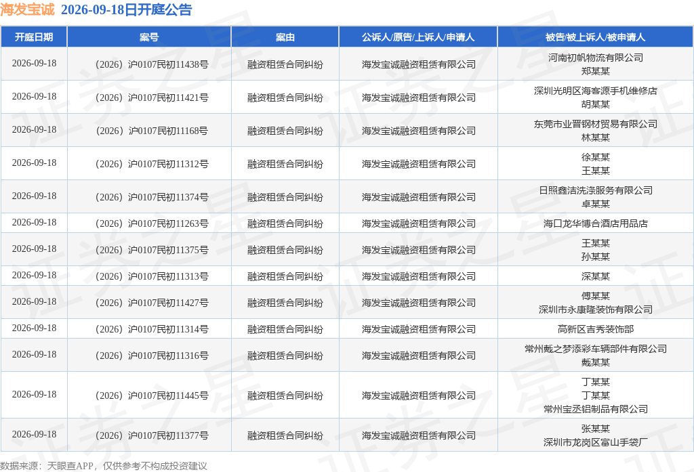Image resolution: width=694 pixels, height=472 pixels.
Task: Click plaintiff 海发宝诚融资租赁有限公司 in 11421号 row
Action: pos(418,98)
